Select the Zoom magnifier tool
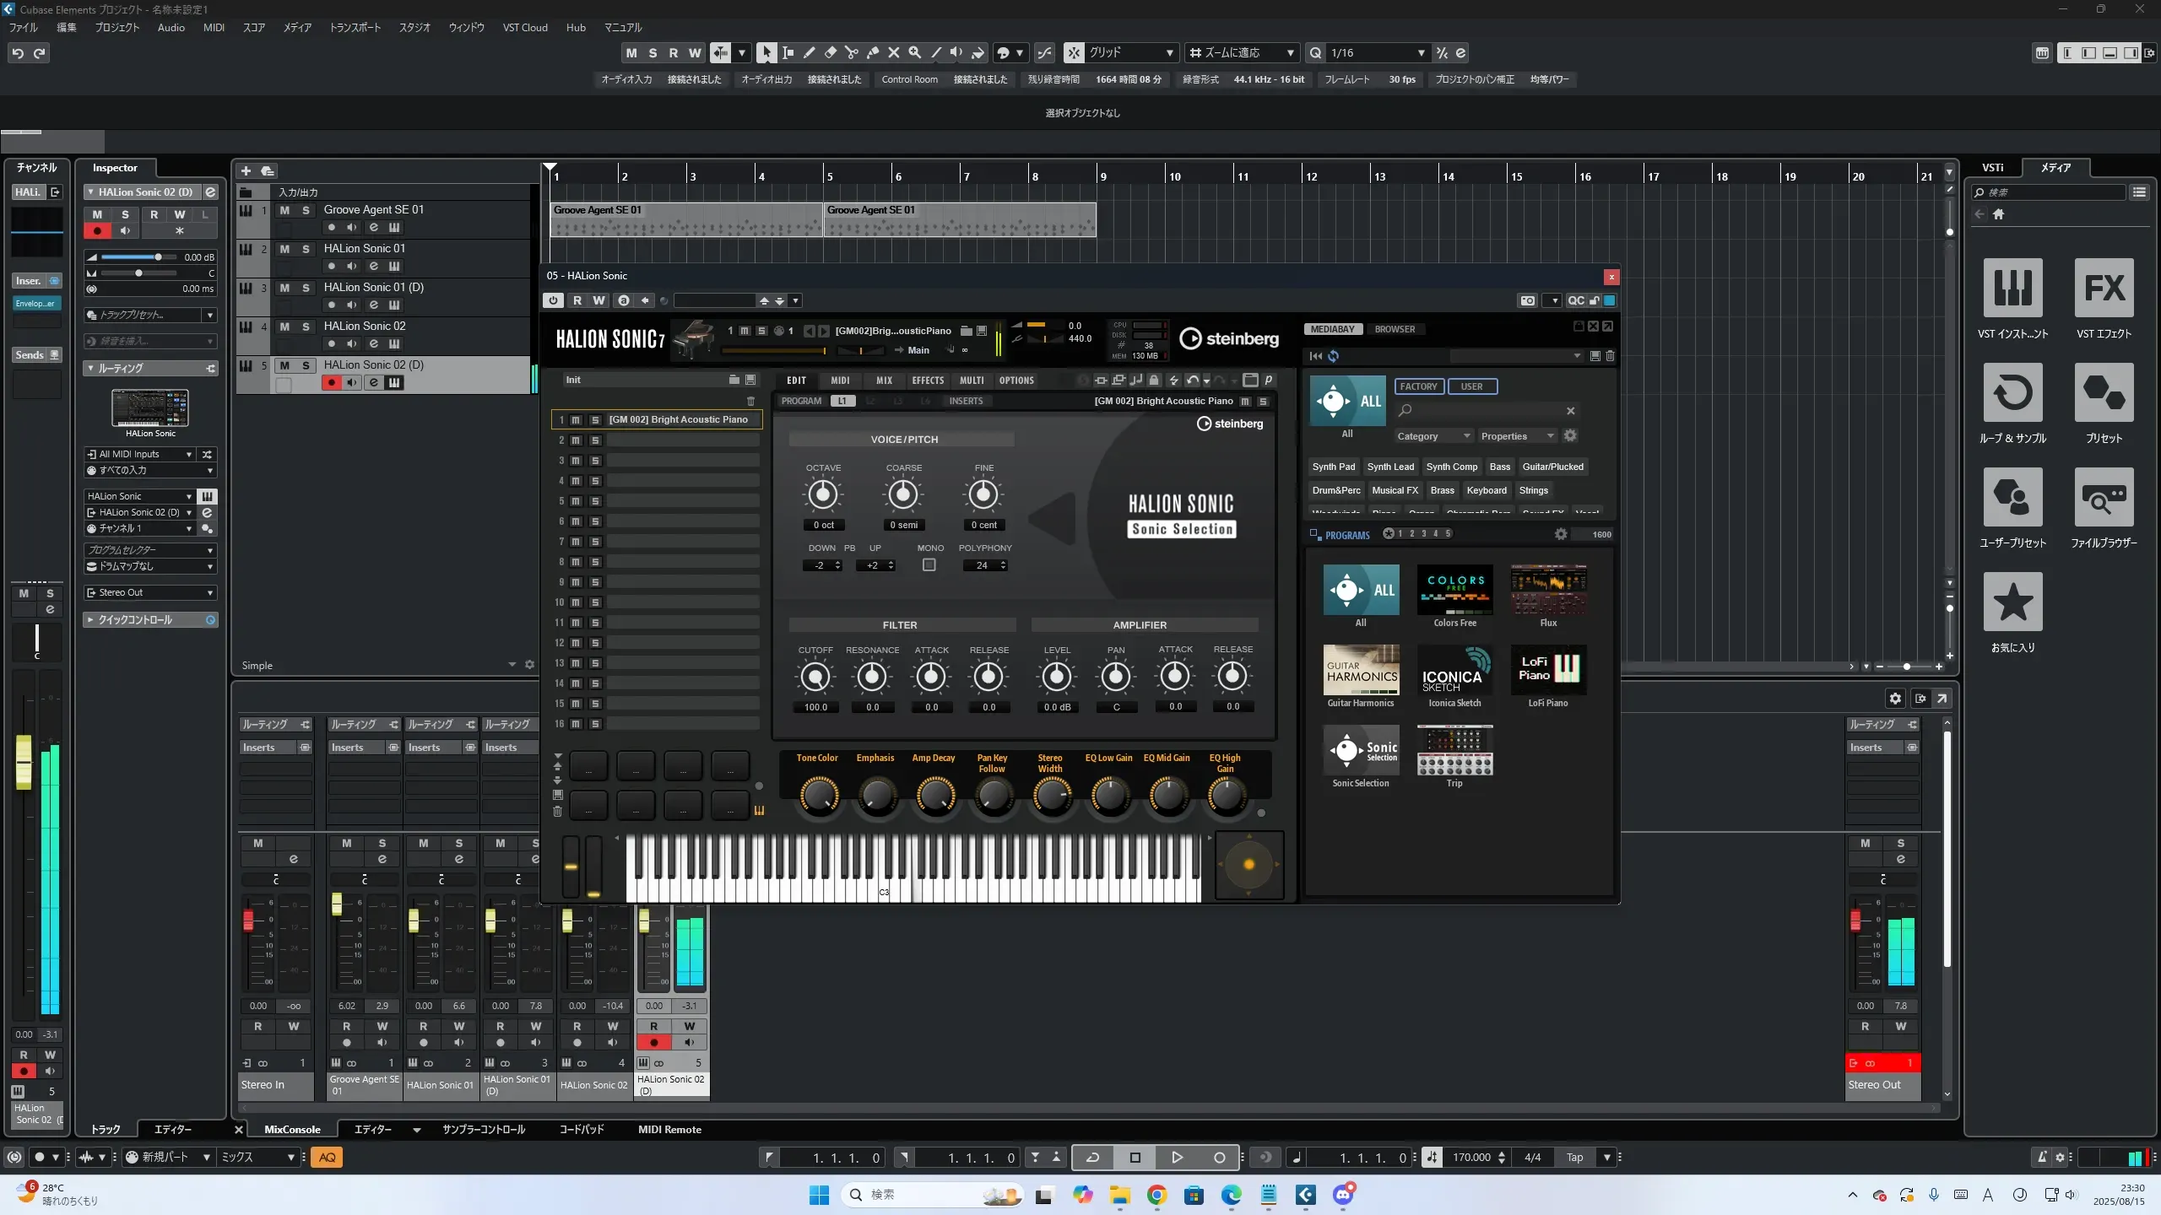The height and width of the screenshot is (1215, 2161). pos(915,53)
